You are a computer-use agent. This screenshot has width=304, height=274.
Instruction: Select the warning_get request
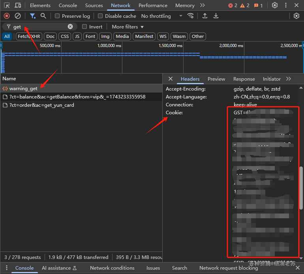(x=23, y=89)
